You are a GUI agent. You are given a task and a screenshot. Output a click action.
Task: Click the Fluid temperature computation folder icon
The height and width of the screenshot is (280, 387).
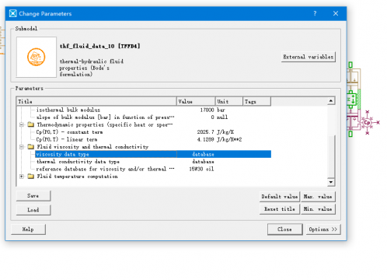pos(31,177)
